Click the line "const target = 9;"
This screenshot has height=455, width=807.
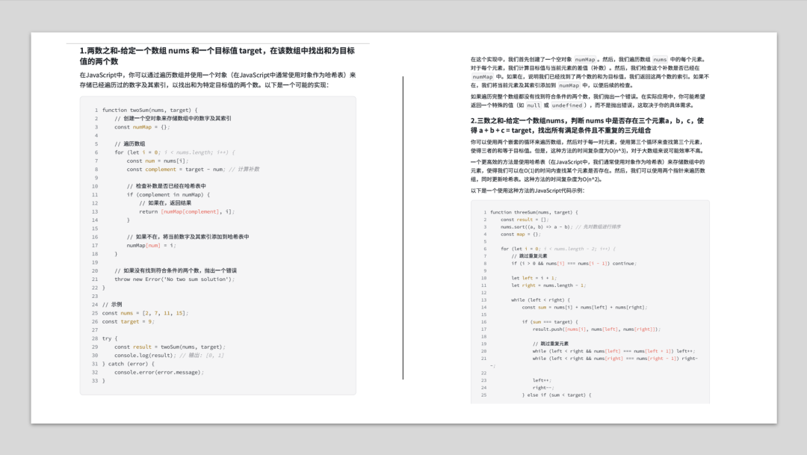129,322
